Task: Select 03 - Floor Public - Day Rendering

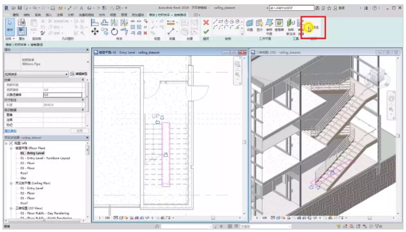Action: point(44,213)
